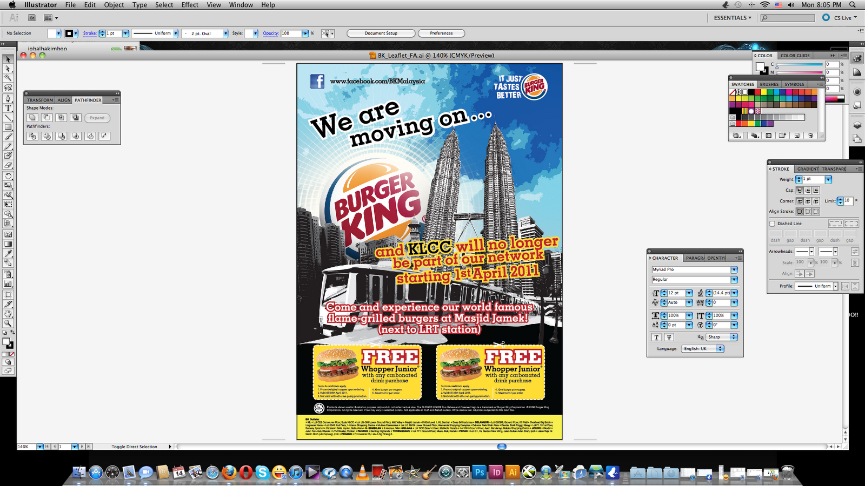Image resolution: width=865 pixels, height=486 pixels.
Task: Enable the Dashed Line checkbox
Action: pyautogui.click(x=772, y=224)
